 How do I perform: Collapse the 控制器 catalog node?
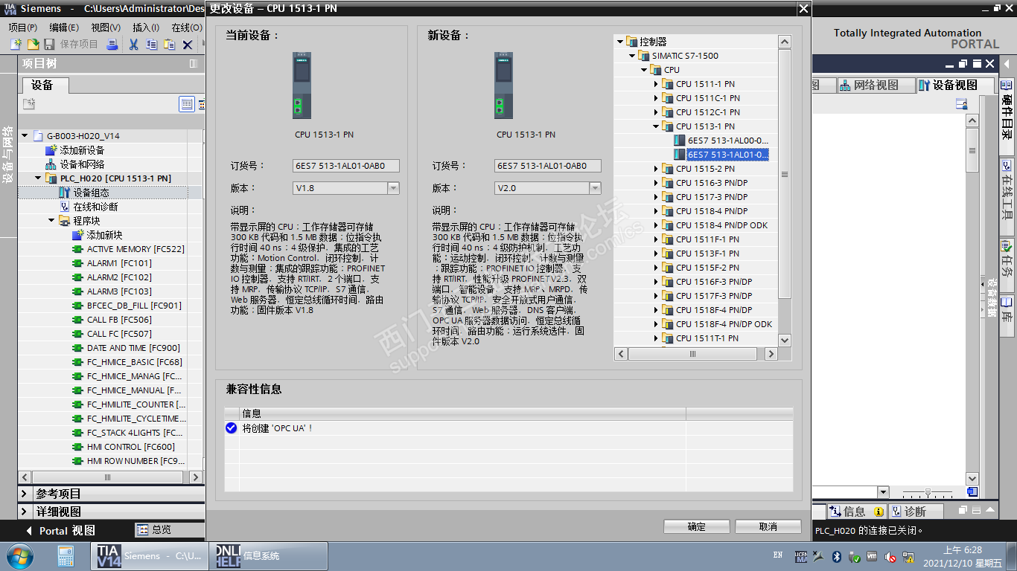[620, 42]
